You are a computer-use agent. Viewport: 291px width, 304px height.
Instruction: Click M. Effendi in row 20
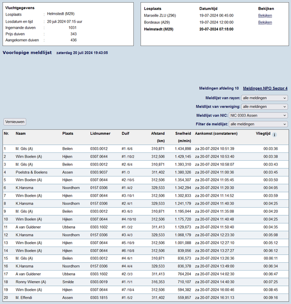pos(24,297)
